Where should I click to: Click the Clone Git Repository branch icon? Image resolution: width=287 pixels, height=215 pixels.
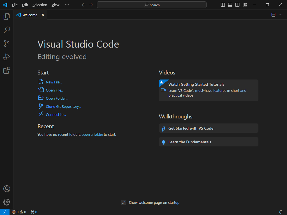41,106
